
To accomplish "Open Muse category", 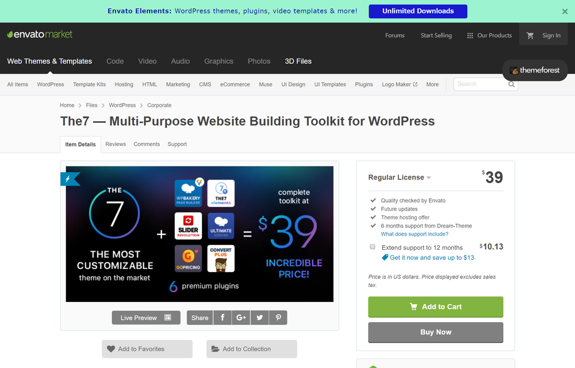I will (x=266, y=84).
